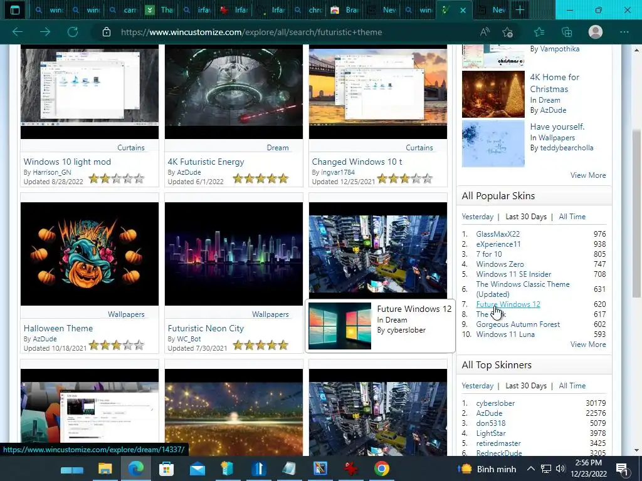Click the browser forward arrow
642x481 pixels.
[45, 32]
